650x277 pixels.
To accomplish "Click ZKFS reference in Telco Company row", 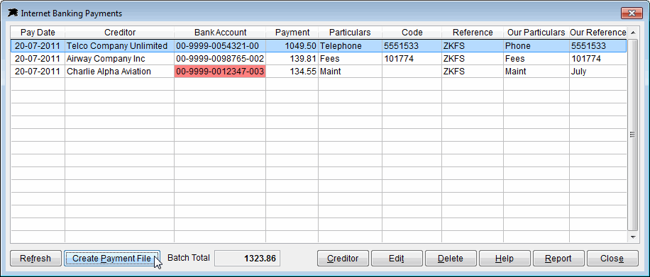I will (x=473, y=46).
